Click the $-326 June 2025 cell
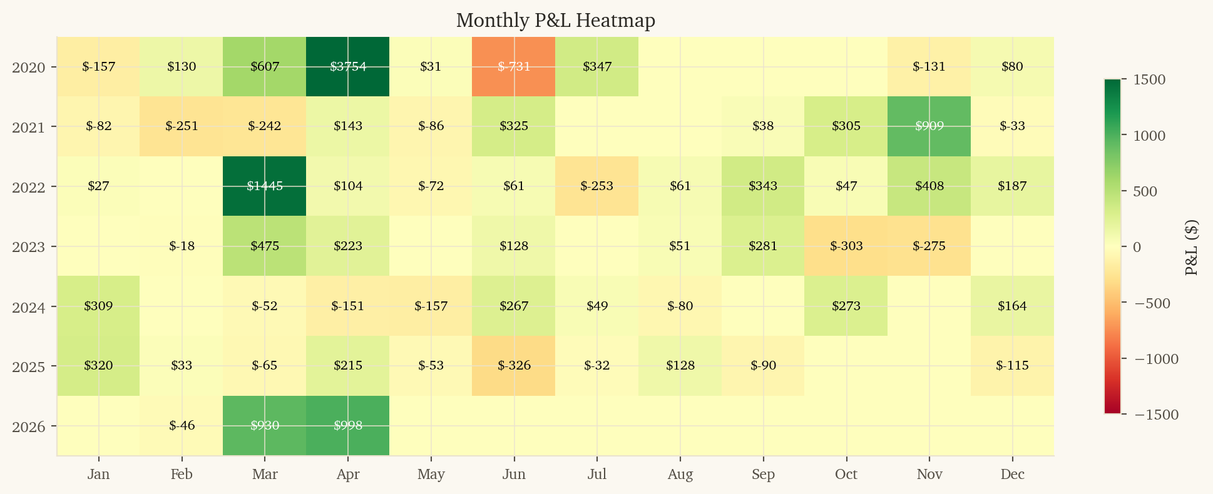 click(514, 366)
